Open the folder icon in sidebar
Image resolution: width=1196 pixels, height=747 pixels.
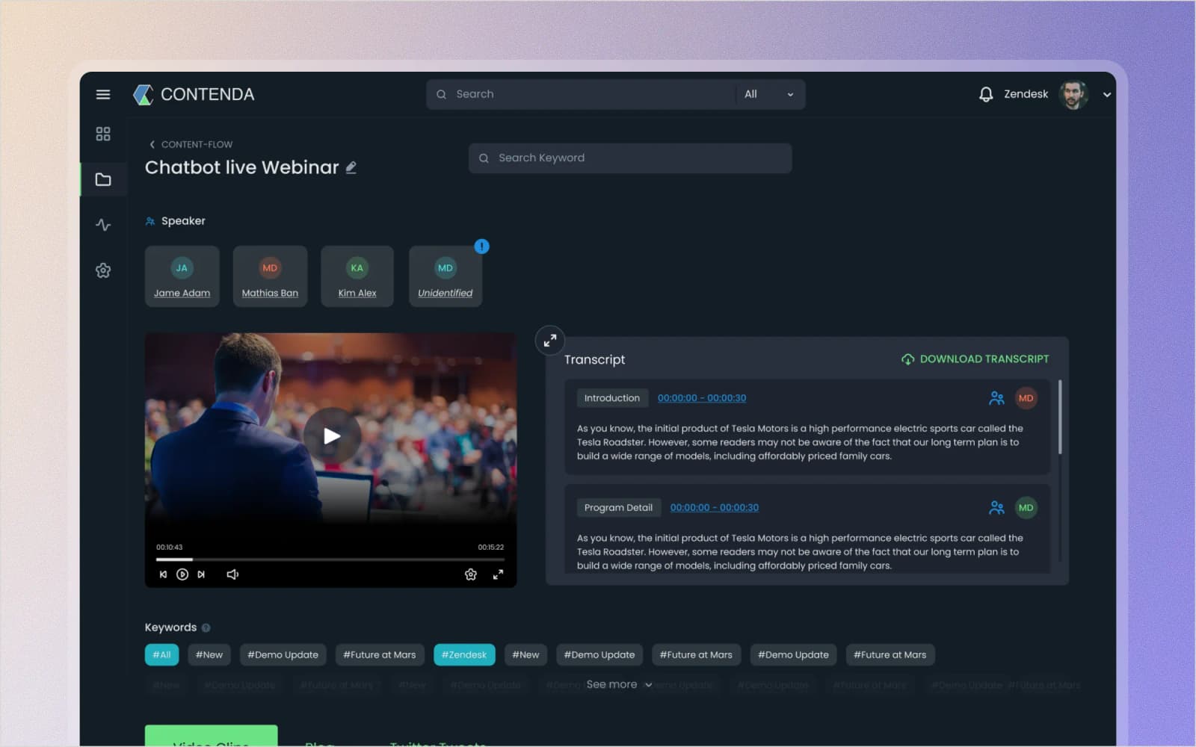tap(103, 179)
